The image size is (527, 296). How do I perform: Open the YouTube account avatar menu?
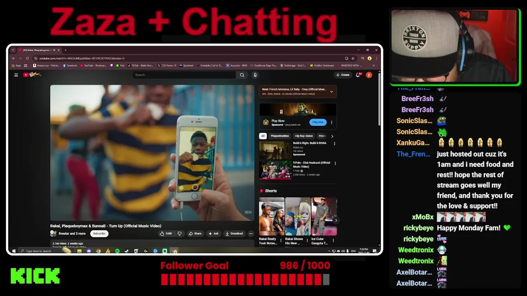tap(369, 75)
